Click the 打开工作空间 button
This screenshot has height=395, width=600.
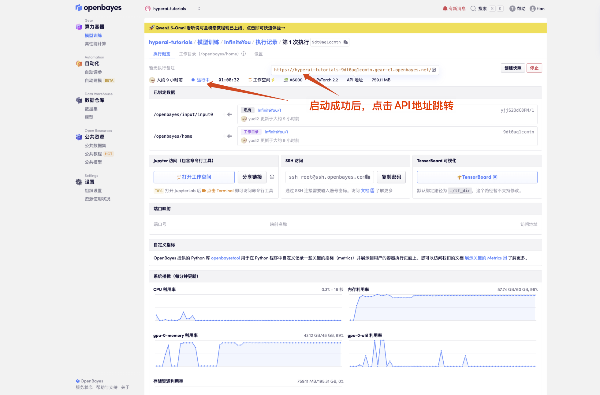click(194, 177)
